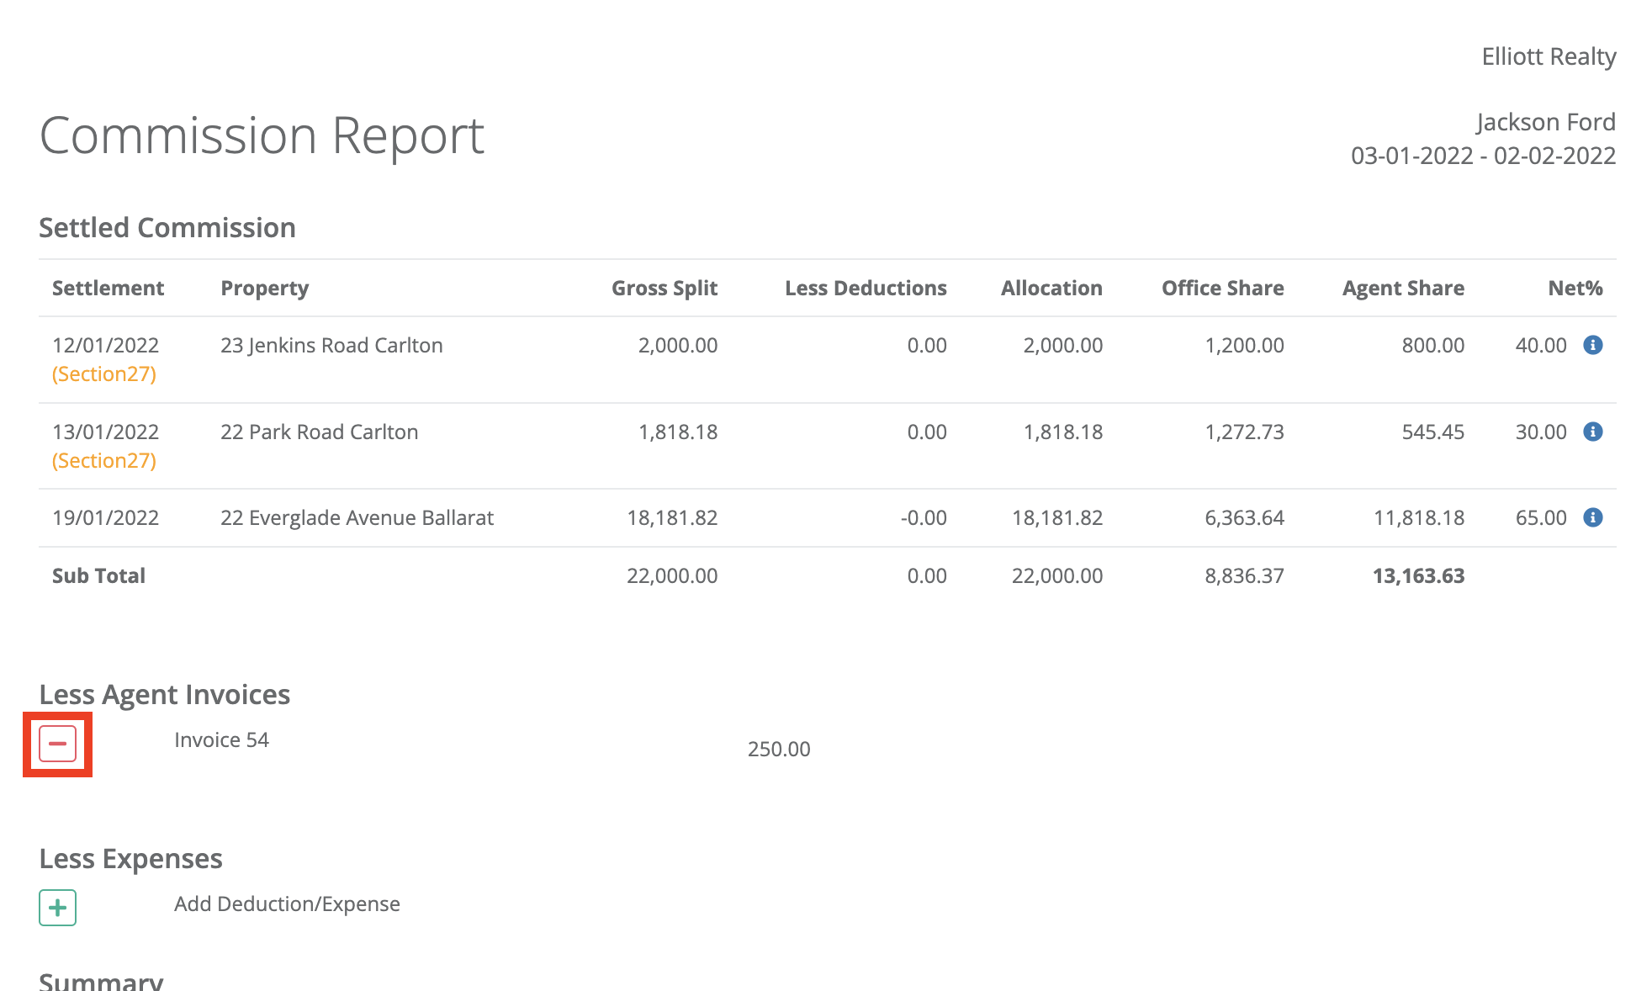Click the Property column header
Viewport: 1652px width, 991px height.
click(x=264, y=289)
